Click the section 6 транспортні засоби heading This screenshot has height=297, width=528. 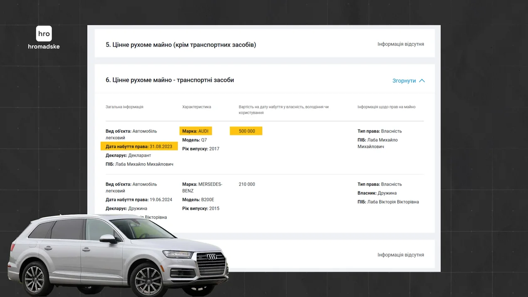[x=170, y=80]
